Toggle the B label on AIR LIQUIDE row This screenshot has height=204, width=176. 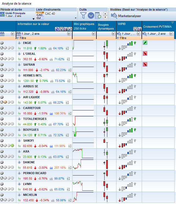click(x=5, y=102)
